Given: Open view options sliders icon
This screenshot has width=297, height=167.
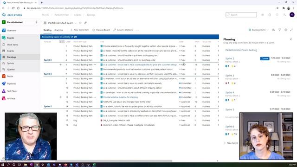Looking at the screenshot, I should click(x=273, y=30).
